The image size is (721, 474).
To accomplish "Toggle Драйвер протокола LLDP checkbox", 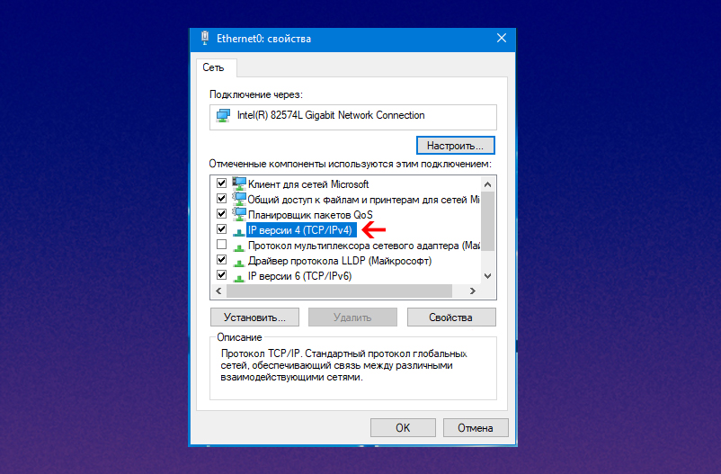I will tap(222, 260).
